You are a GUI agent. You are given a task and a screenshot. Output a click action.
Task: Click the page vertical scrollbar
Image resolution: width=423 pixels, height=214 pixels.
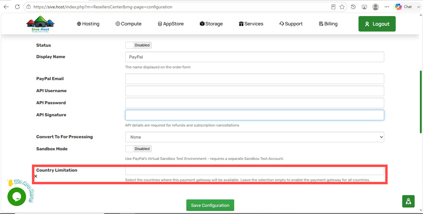(421, 102)
